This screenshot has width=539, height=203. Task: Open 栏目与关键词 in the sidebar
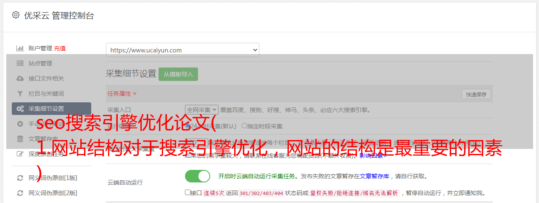coord(46,94)
